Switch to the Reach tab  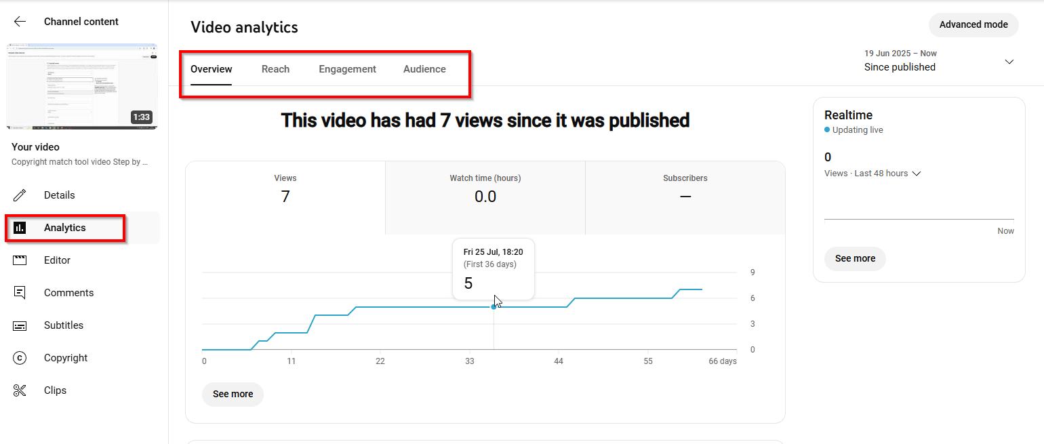(x=275, y=68)
